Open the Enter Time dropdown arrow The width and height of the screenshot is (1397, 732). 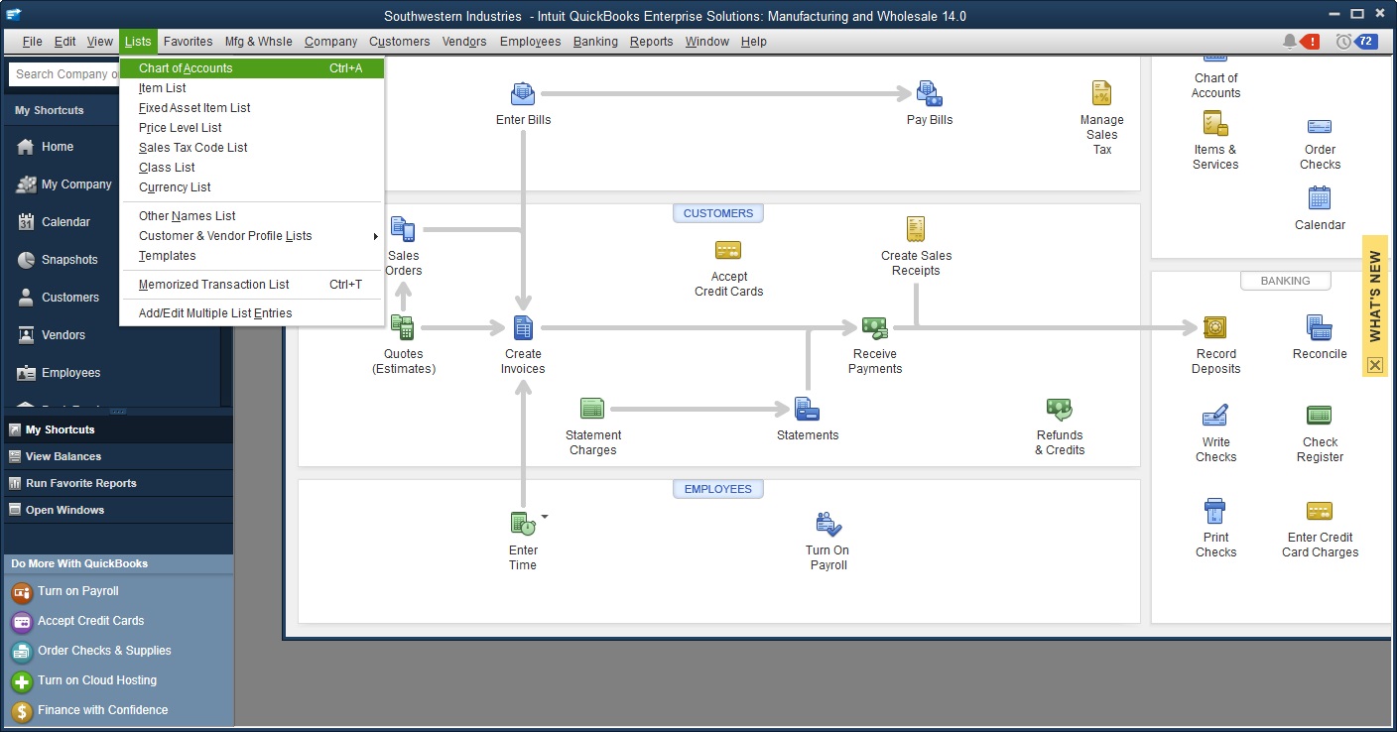544,517
